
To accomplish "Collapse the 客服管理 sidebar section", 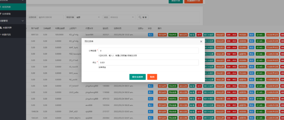I will 13,21.
